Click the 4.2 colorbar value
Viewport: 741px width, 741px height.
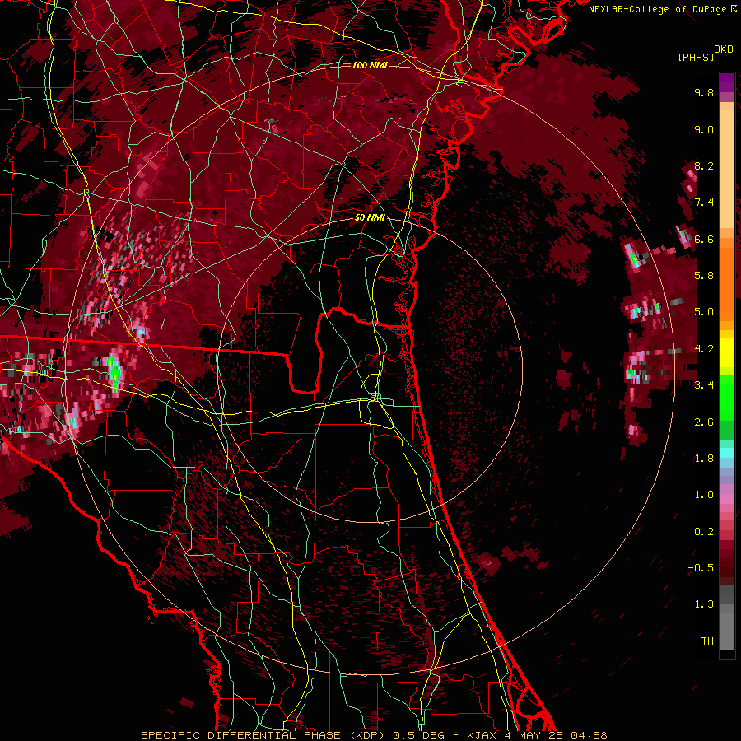(704, 349)
